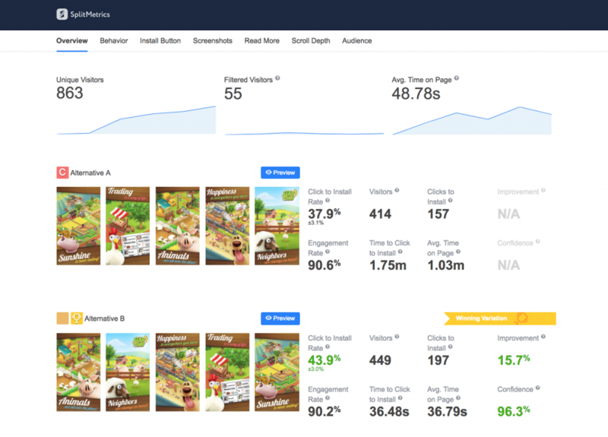The image size is (608, 437).
Task: Click help icon for Alternative B Visitors
Action: pyautogui.click(x=397, y=338)
